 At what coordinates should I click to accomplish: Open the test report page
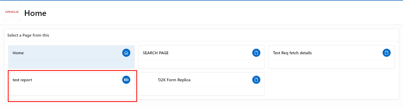click(22, 80)
